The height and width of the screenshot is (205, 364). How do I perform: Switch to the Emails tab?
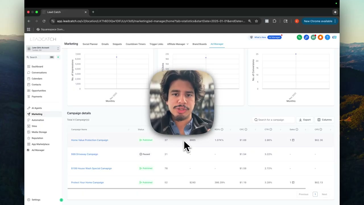pos(105,44)
